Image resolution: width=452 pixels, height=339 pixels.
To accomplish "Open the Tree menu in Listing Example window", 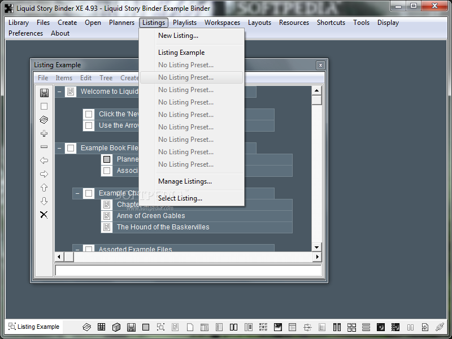I will (106, 78).
